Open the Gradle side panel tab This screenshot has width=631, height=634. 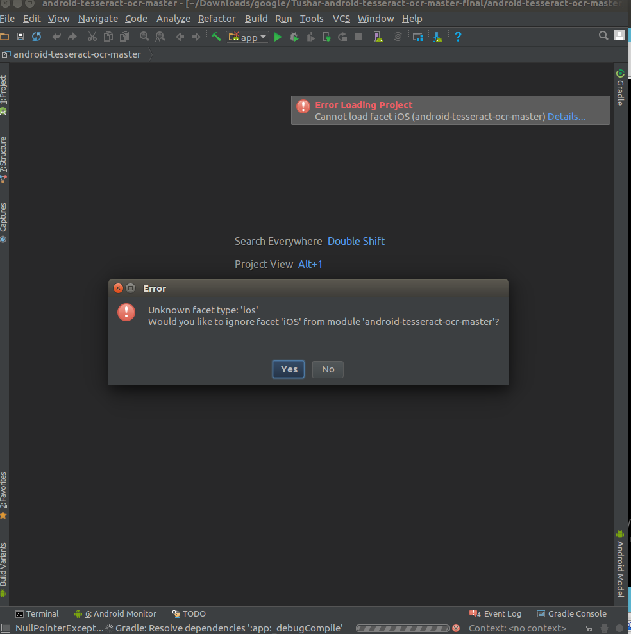pyautogui.click(x=620, y=88)
